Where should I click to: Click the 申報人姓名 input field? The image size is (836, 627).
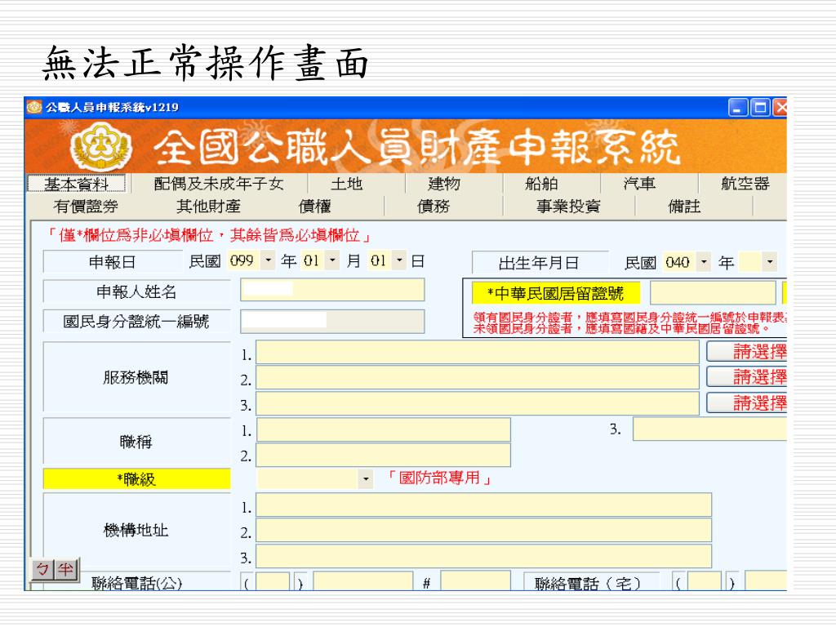coord(332,290)
